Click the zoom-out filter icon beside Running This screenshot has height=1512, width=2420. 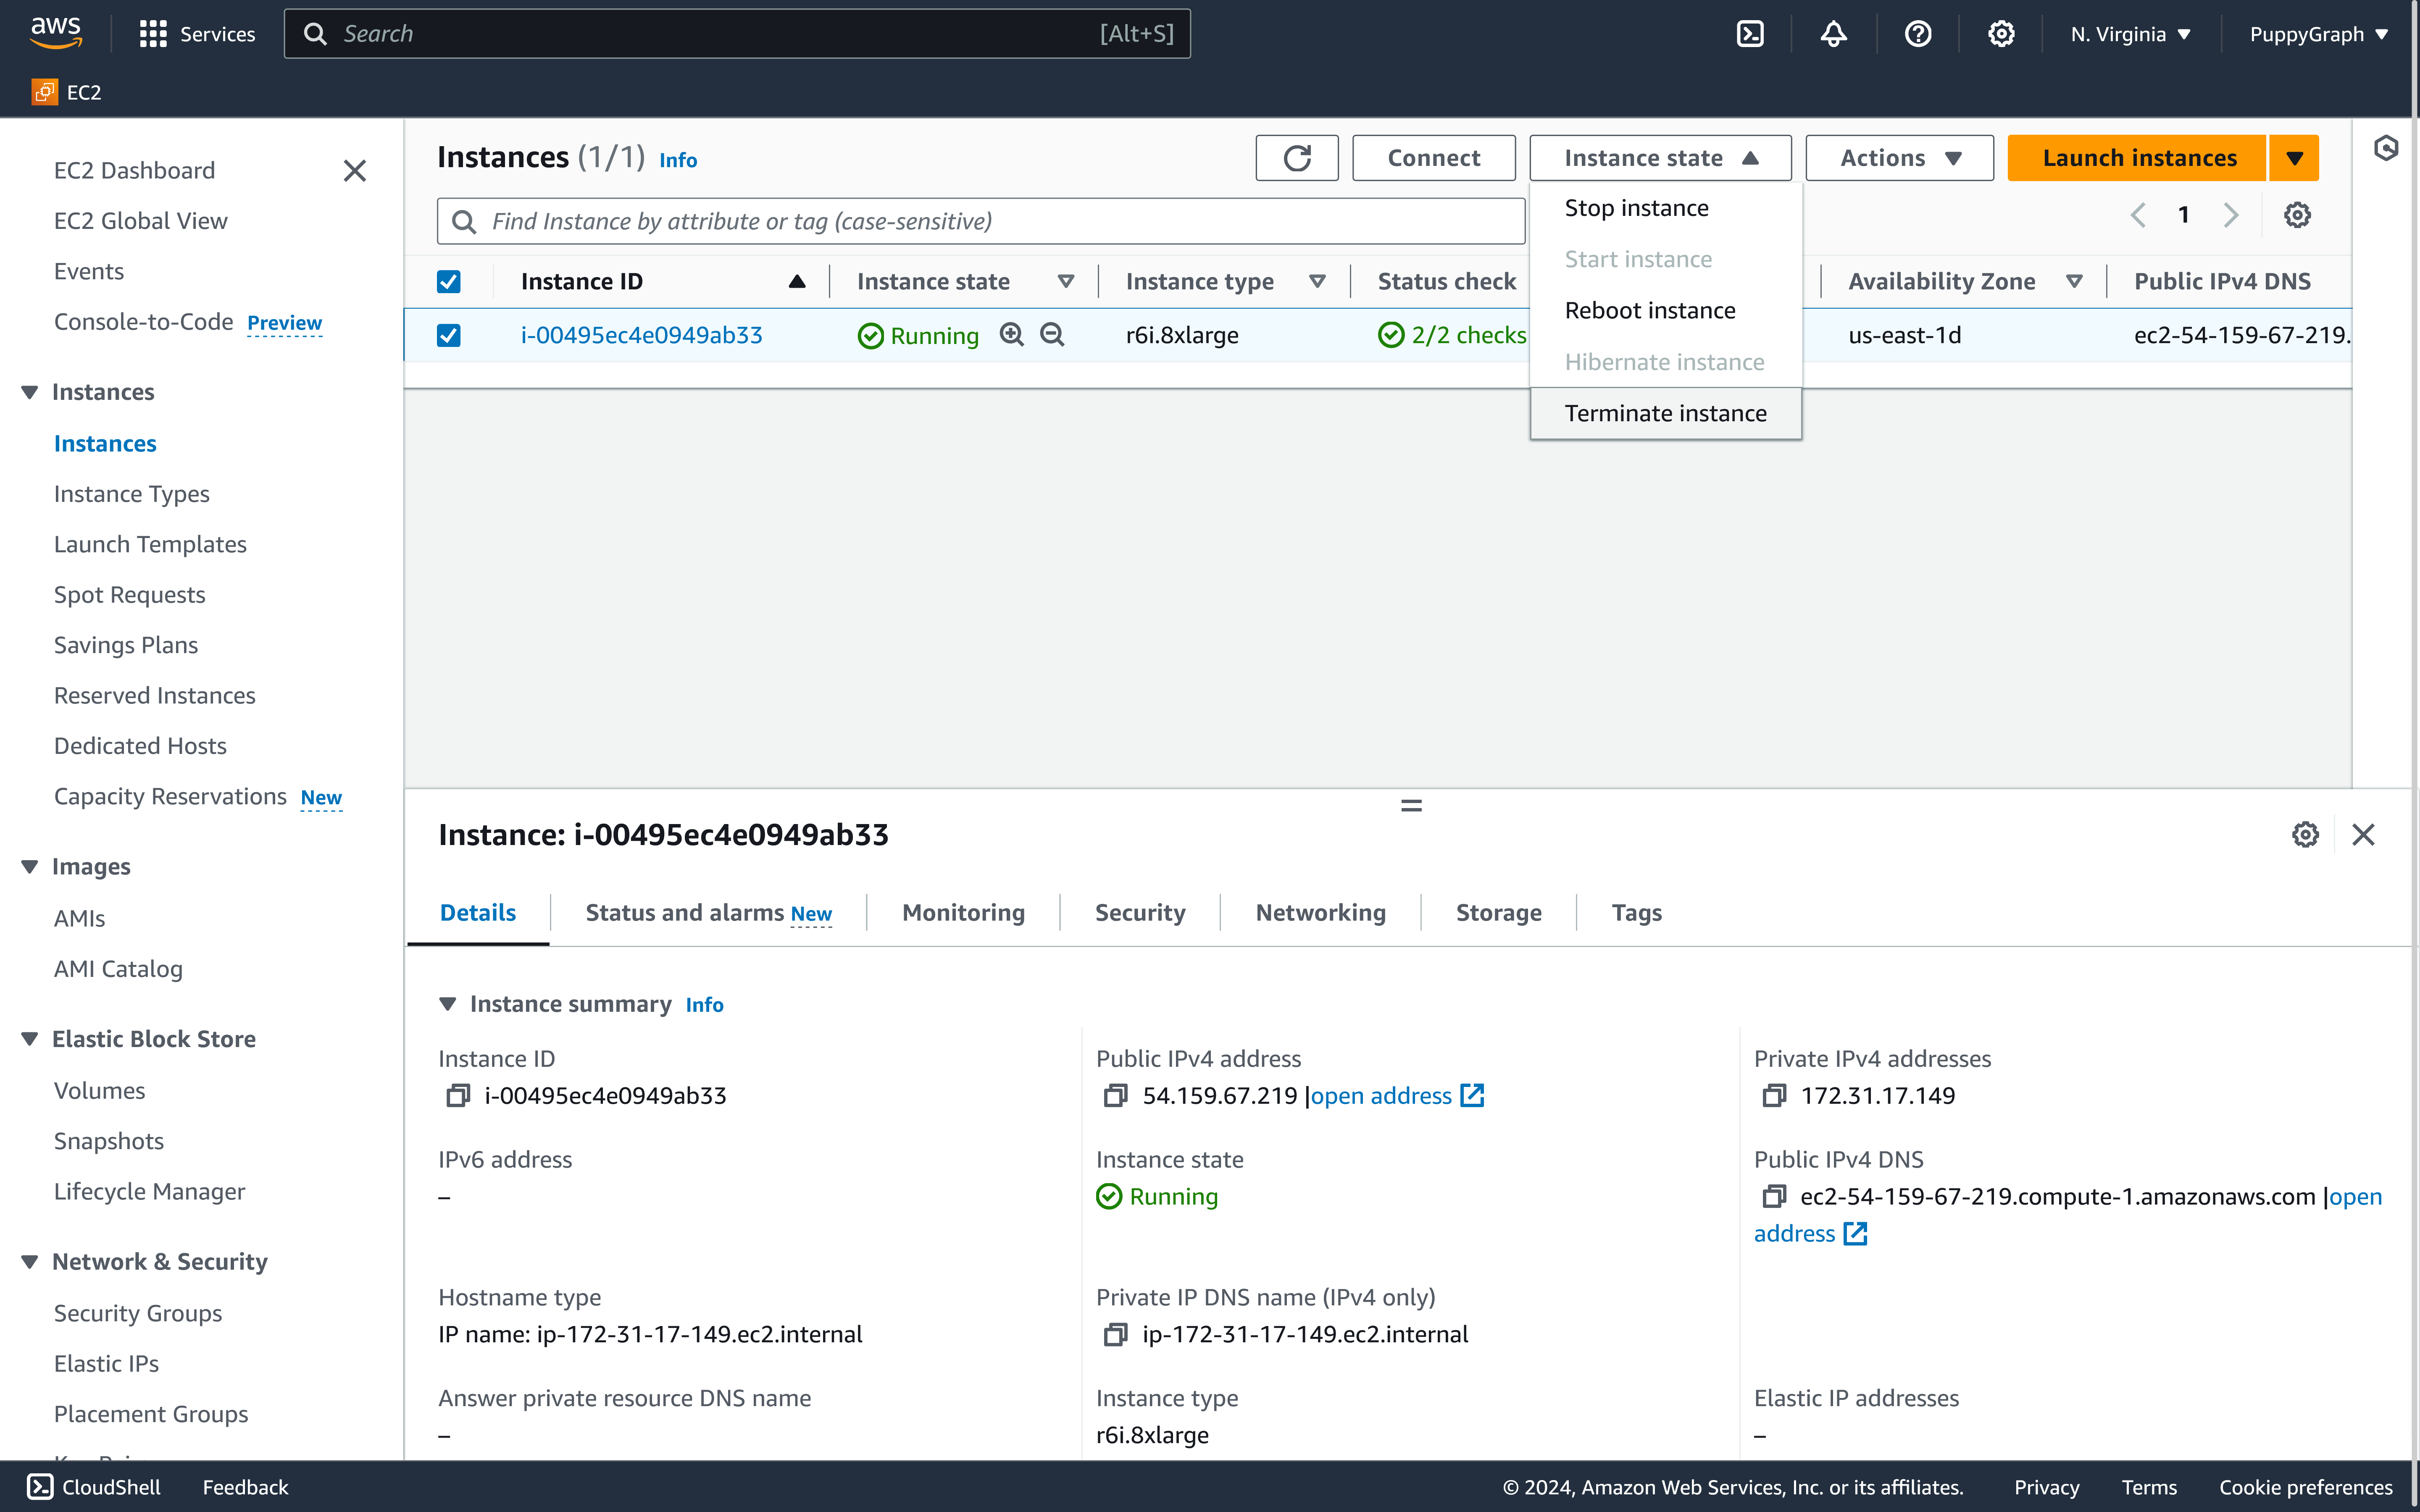[x=1052, y=335]
